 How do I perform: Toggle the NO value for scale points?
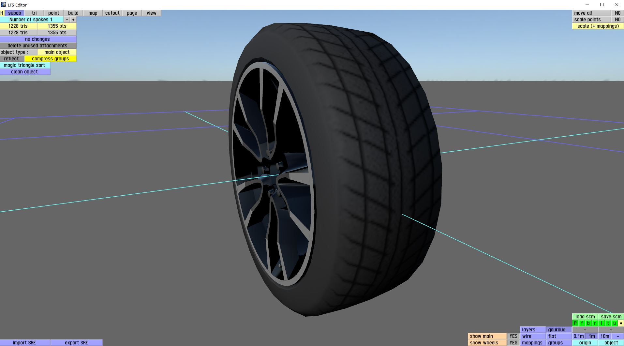pos(617,20)
